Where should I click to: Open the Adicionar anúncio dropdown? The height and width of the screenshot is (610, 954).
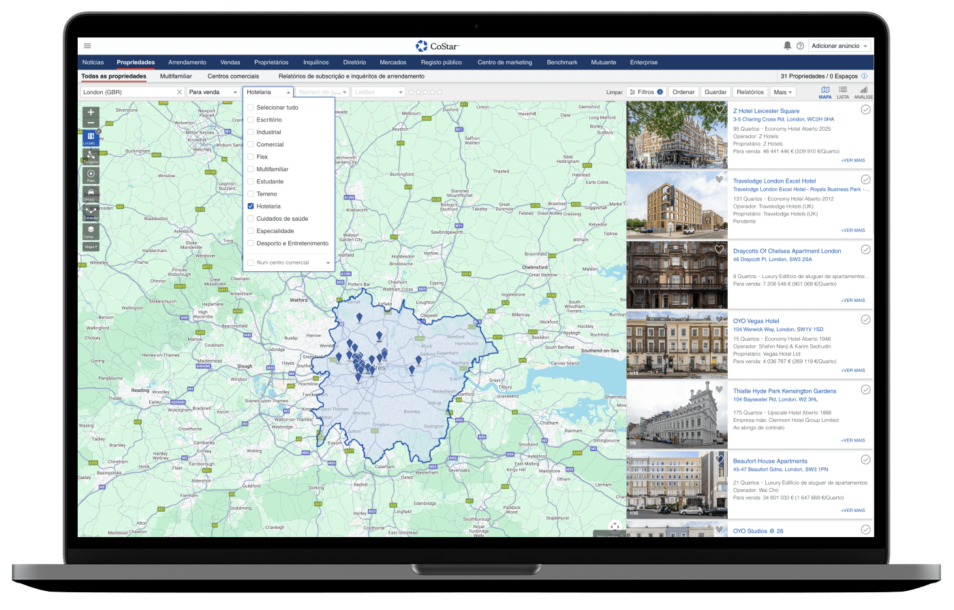(840, 46)
